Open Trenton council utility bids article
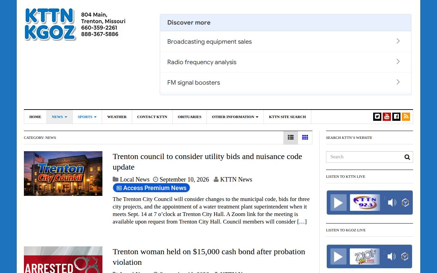The image size is (437, 273). click(x=207, y=162)
